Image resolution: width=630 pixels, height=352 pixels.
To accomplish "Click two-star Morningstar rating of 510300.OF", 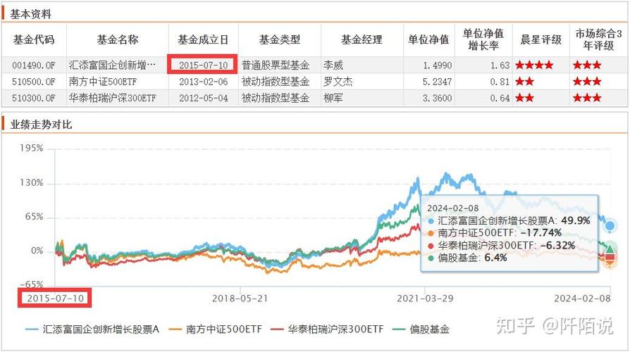I will click(525, 98).
